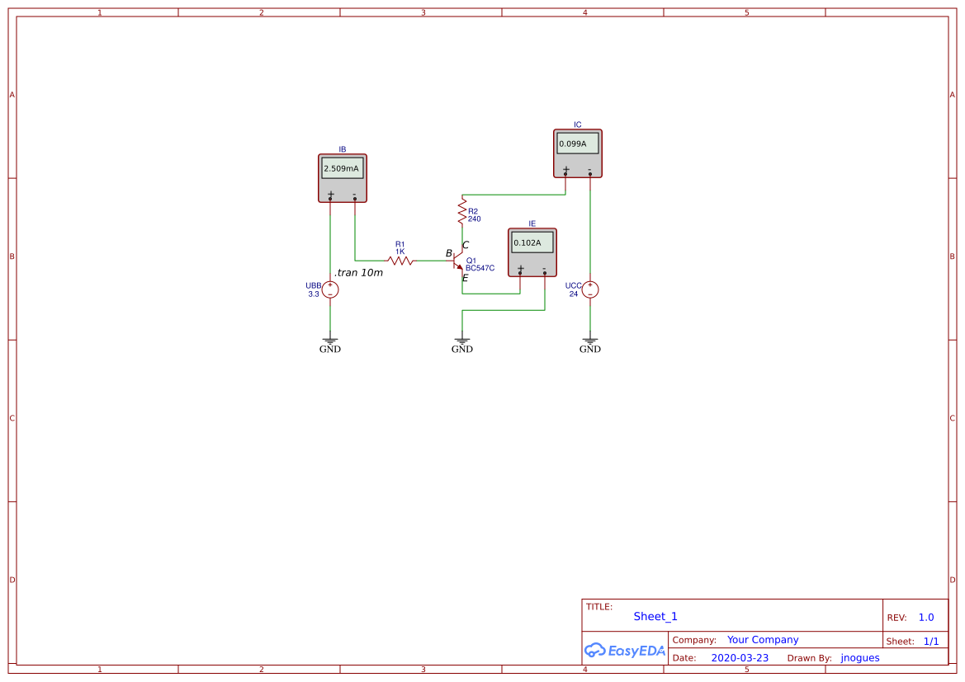Click the Sheet_1 title text
Viewport: 965px width, 682px height.
click(655, 616)
